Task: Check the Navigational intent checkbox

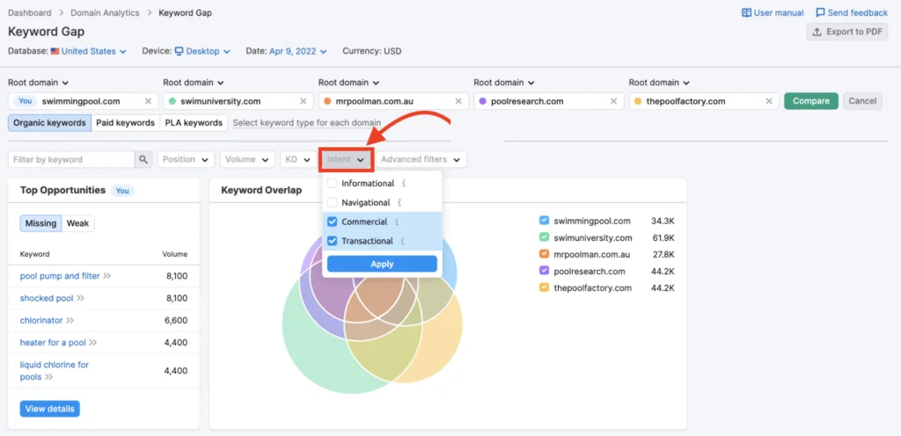Action: tap(332, 202)
